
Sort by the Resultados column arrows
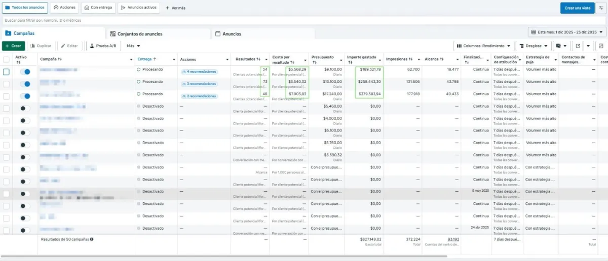click(x=258, y=59)
